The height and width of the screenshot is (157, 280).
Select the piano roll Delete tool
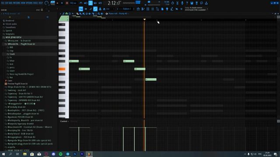pos(87,14)
